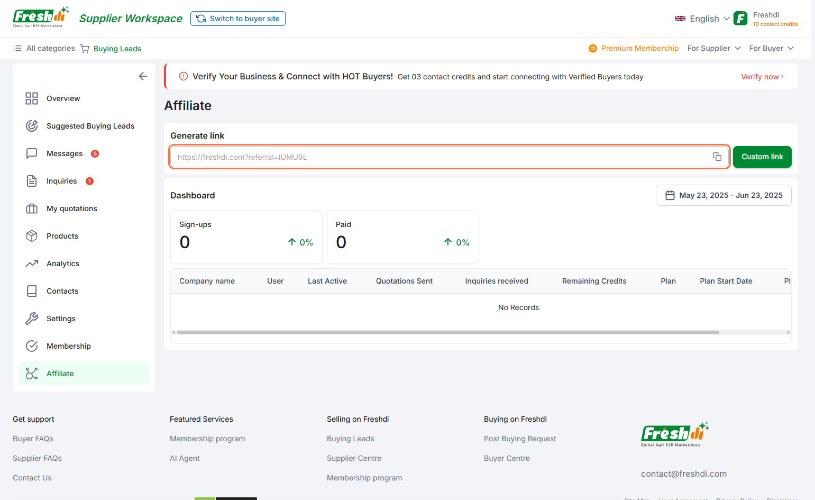Expand the For Buyer menu
The width and height of the screenshot is (815, 500).
pos(771,48)
